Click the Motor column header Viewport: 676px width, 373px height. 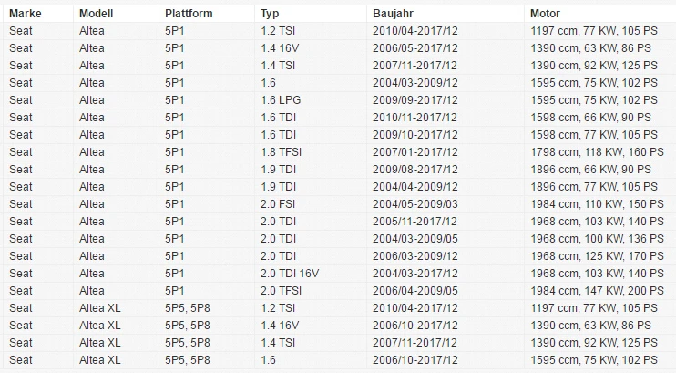click(x=546, y=14)
